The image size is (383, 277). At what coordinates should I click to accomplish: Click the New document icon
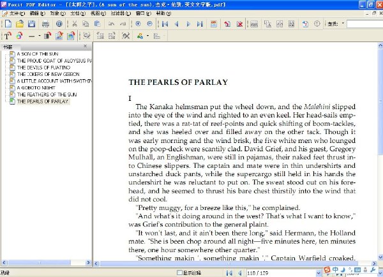[8, 24]
